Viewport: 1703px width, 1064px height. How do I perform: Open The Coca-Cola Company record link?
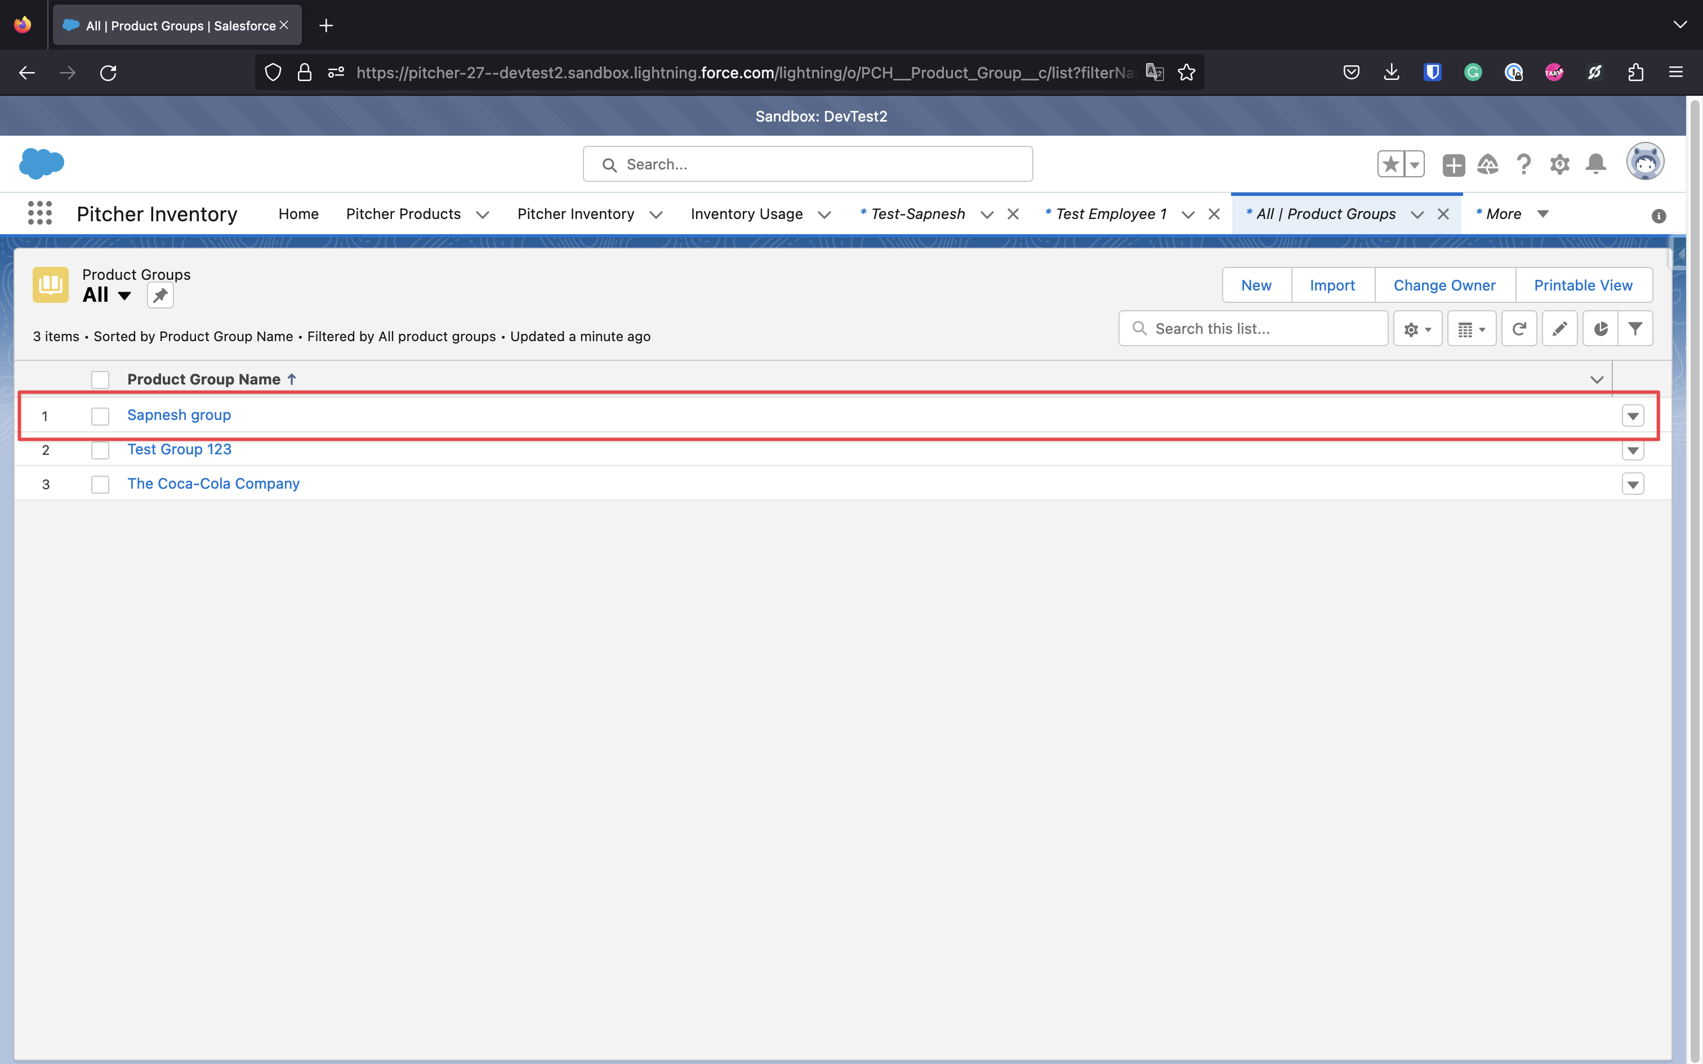pyautogui.click(x=213, y=484)
